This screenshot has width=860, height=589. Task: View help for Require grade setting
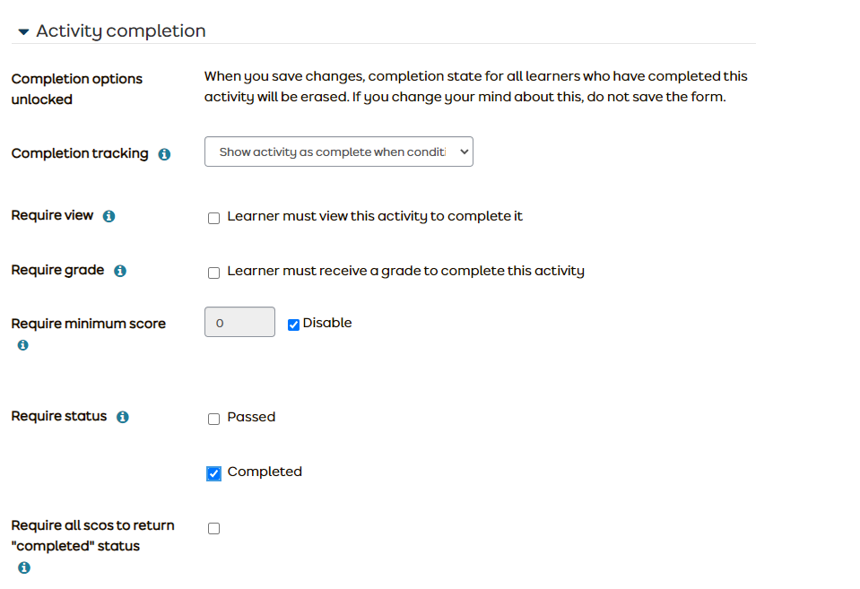[x=119, y=270]
